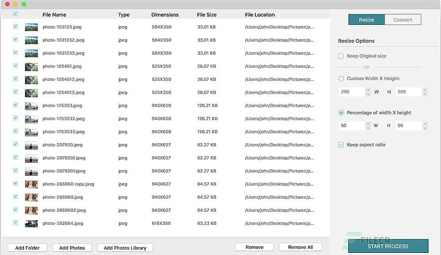Disable Keep aspect ratio checkbox

point(341,144)
